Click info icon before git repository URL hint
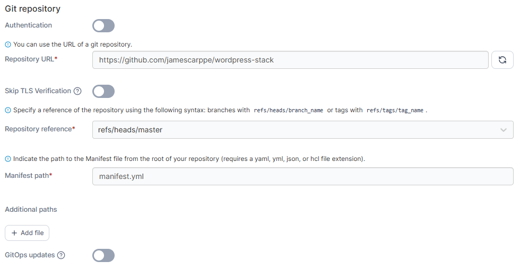Image resolution: width=520 pixels, height=270 pixels. (7, 44)
